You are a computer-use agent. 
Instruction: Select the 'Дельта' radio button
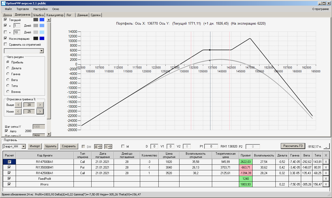(8, 68)
